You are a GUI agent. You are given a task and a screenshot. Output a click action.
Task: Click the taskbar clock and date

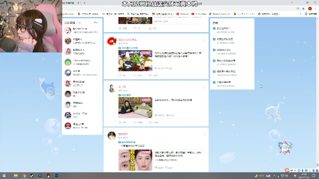(304, 176)
